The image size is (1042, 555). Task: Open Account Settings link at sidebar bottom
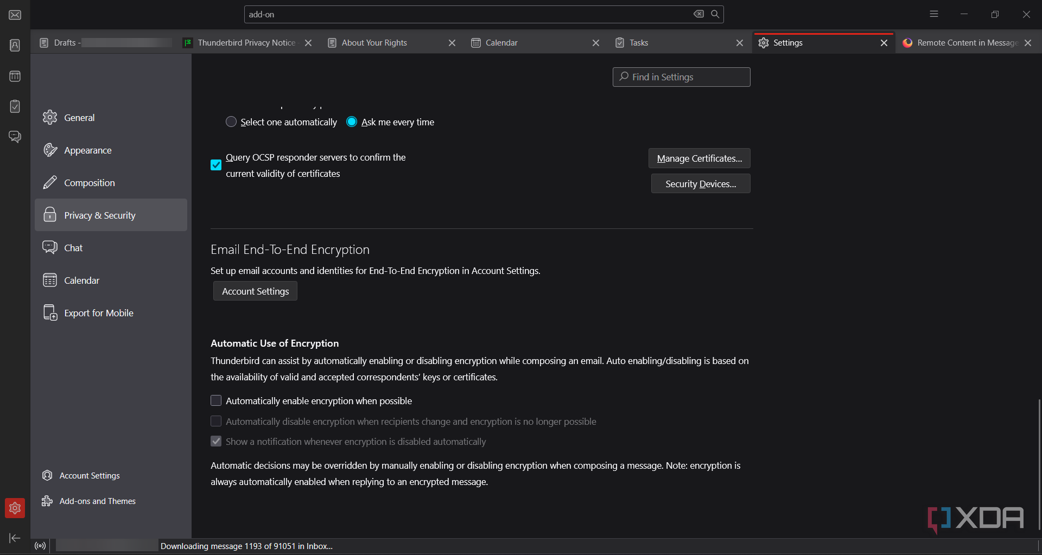[x=81, y=476]
